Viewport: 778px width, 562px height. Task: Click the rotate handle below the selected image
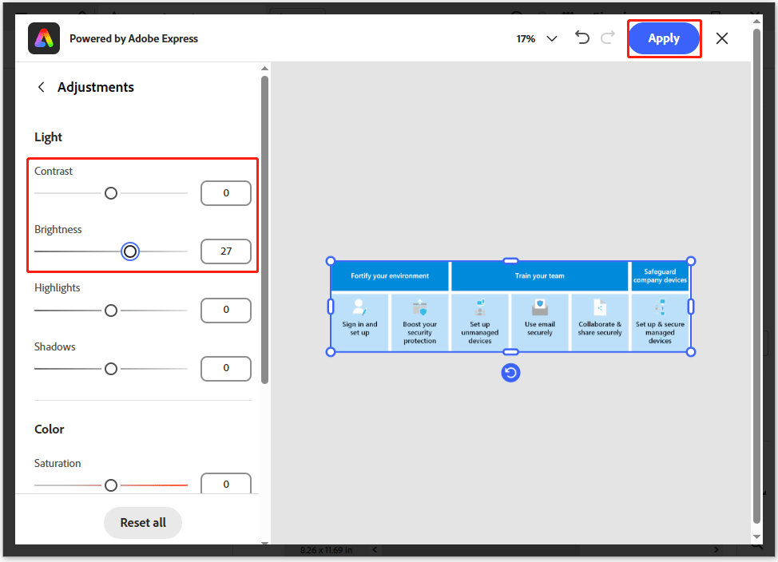coord(510,372)
